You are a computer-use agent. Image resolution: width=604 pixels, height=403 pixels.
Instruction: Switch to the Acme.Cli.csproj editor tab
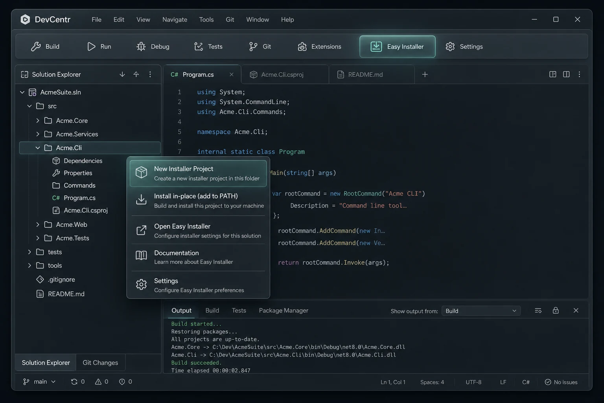coord(285,74)
